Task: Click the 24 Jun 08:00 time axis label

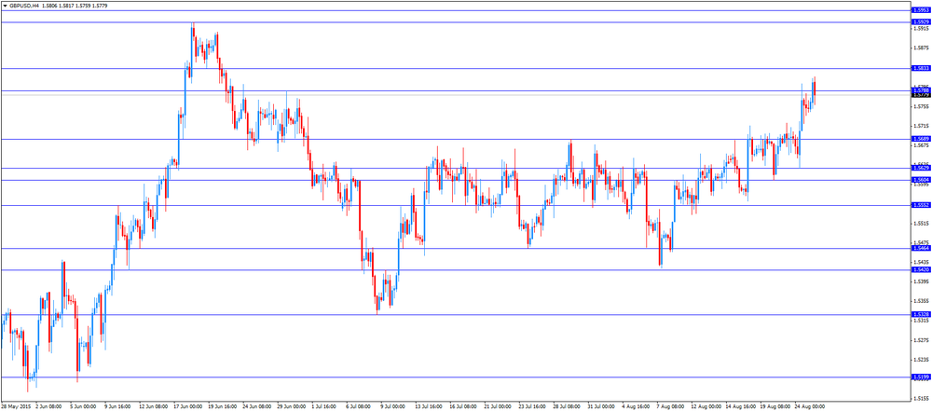Action: click(257, 407)
